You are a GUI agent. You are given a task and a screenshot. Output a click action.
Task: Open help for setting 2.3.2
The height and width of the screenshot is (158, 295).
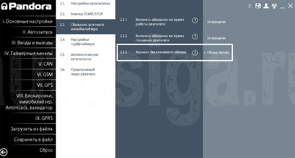coord(195,36)
